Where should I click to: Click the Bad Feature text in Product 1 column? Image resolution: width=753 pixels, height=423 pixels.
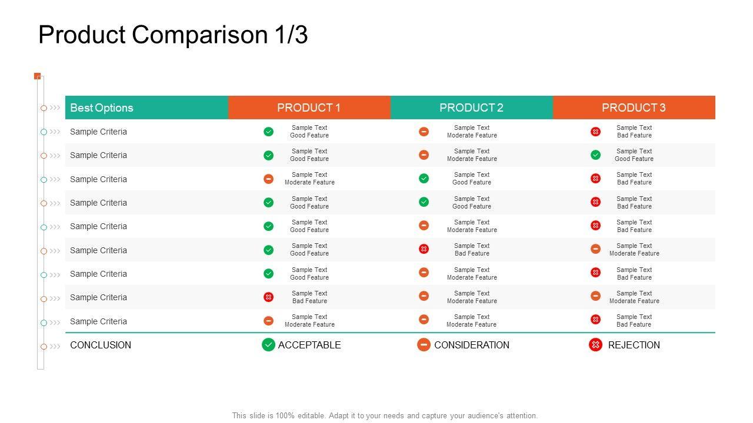click(309, 301)
